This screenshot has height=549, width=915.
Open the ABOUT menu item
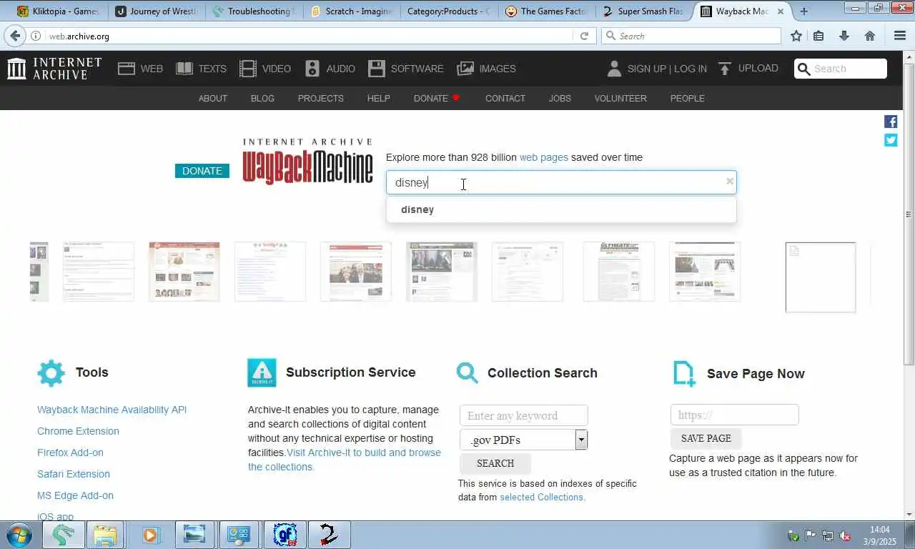point(213,99)
